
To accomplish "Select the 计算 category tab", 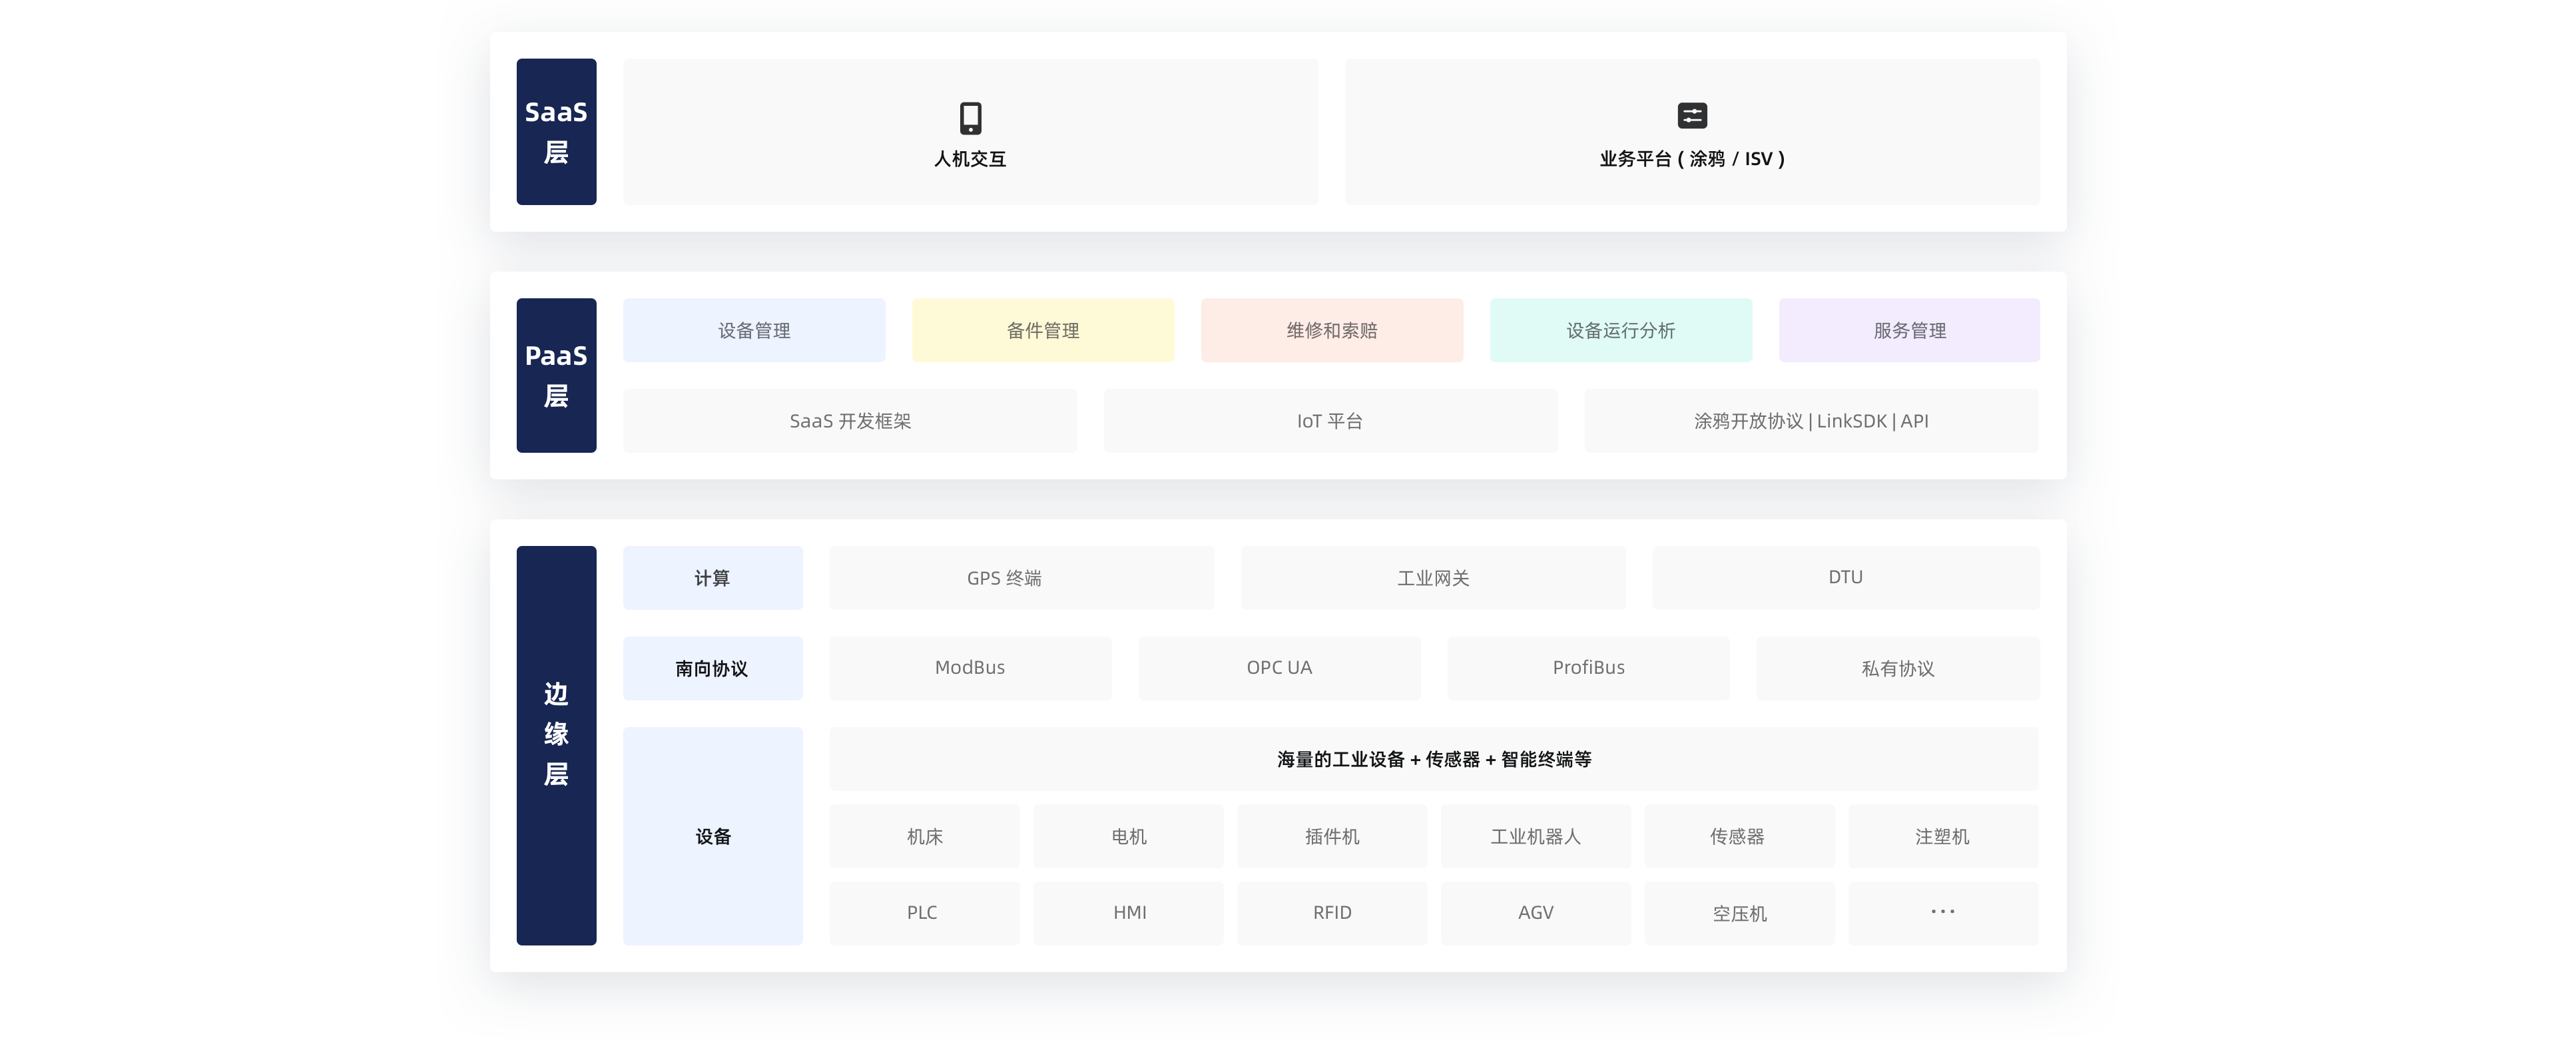I will [x=712, y=578].
